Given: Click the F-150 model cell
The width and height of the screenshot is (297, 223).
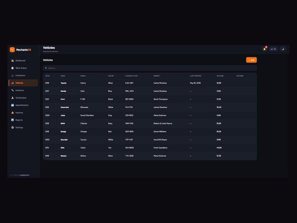Looking at the screenshot, I should coord(83,99).
